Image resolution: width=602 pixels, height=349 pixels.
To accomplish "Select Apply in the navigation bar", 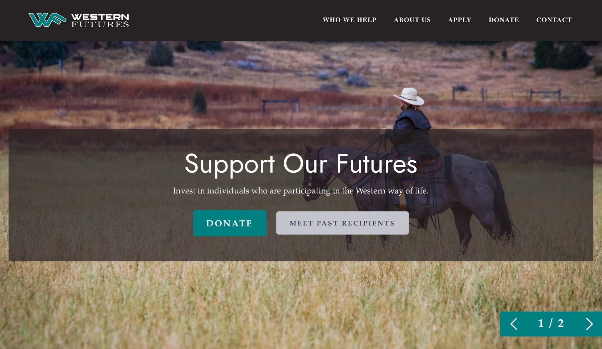I will (460, 20).
